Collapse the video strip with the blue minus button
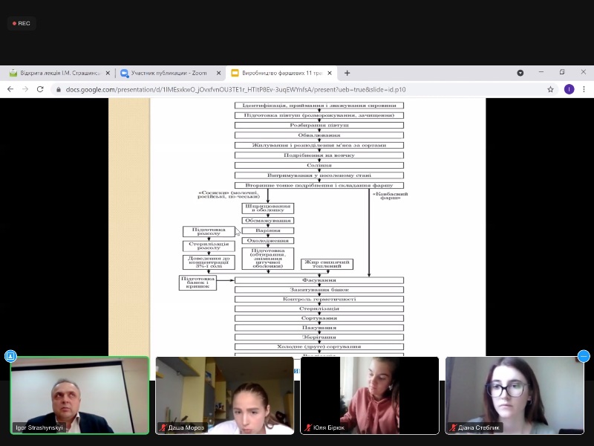The height and width of the screenshot is (446, 594). tap(584, 356)
